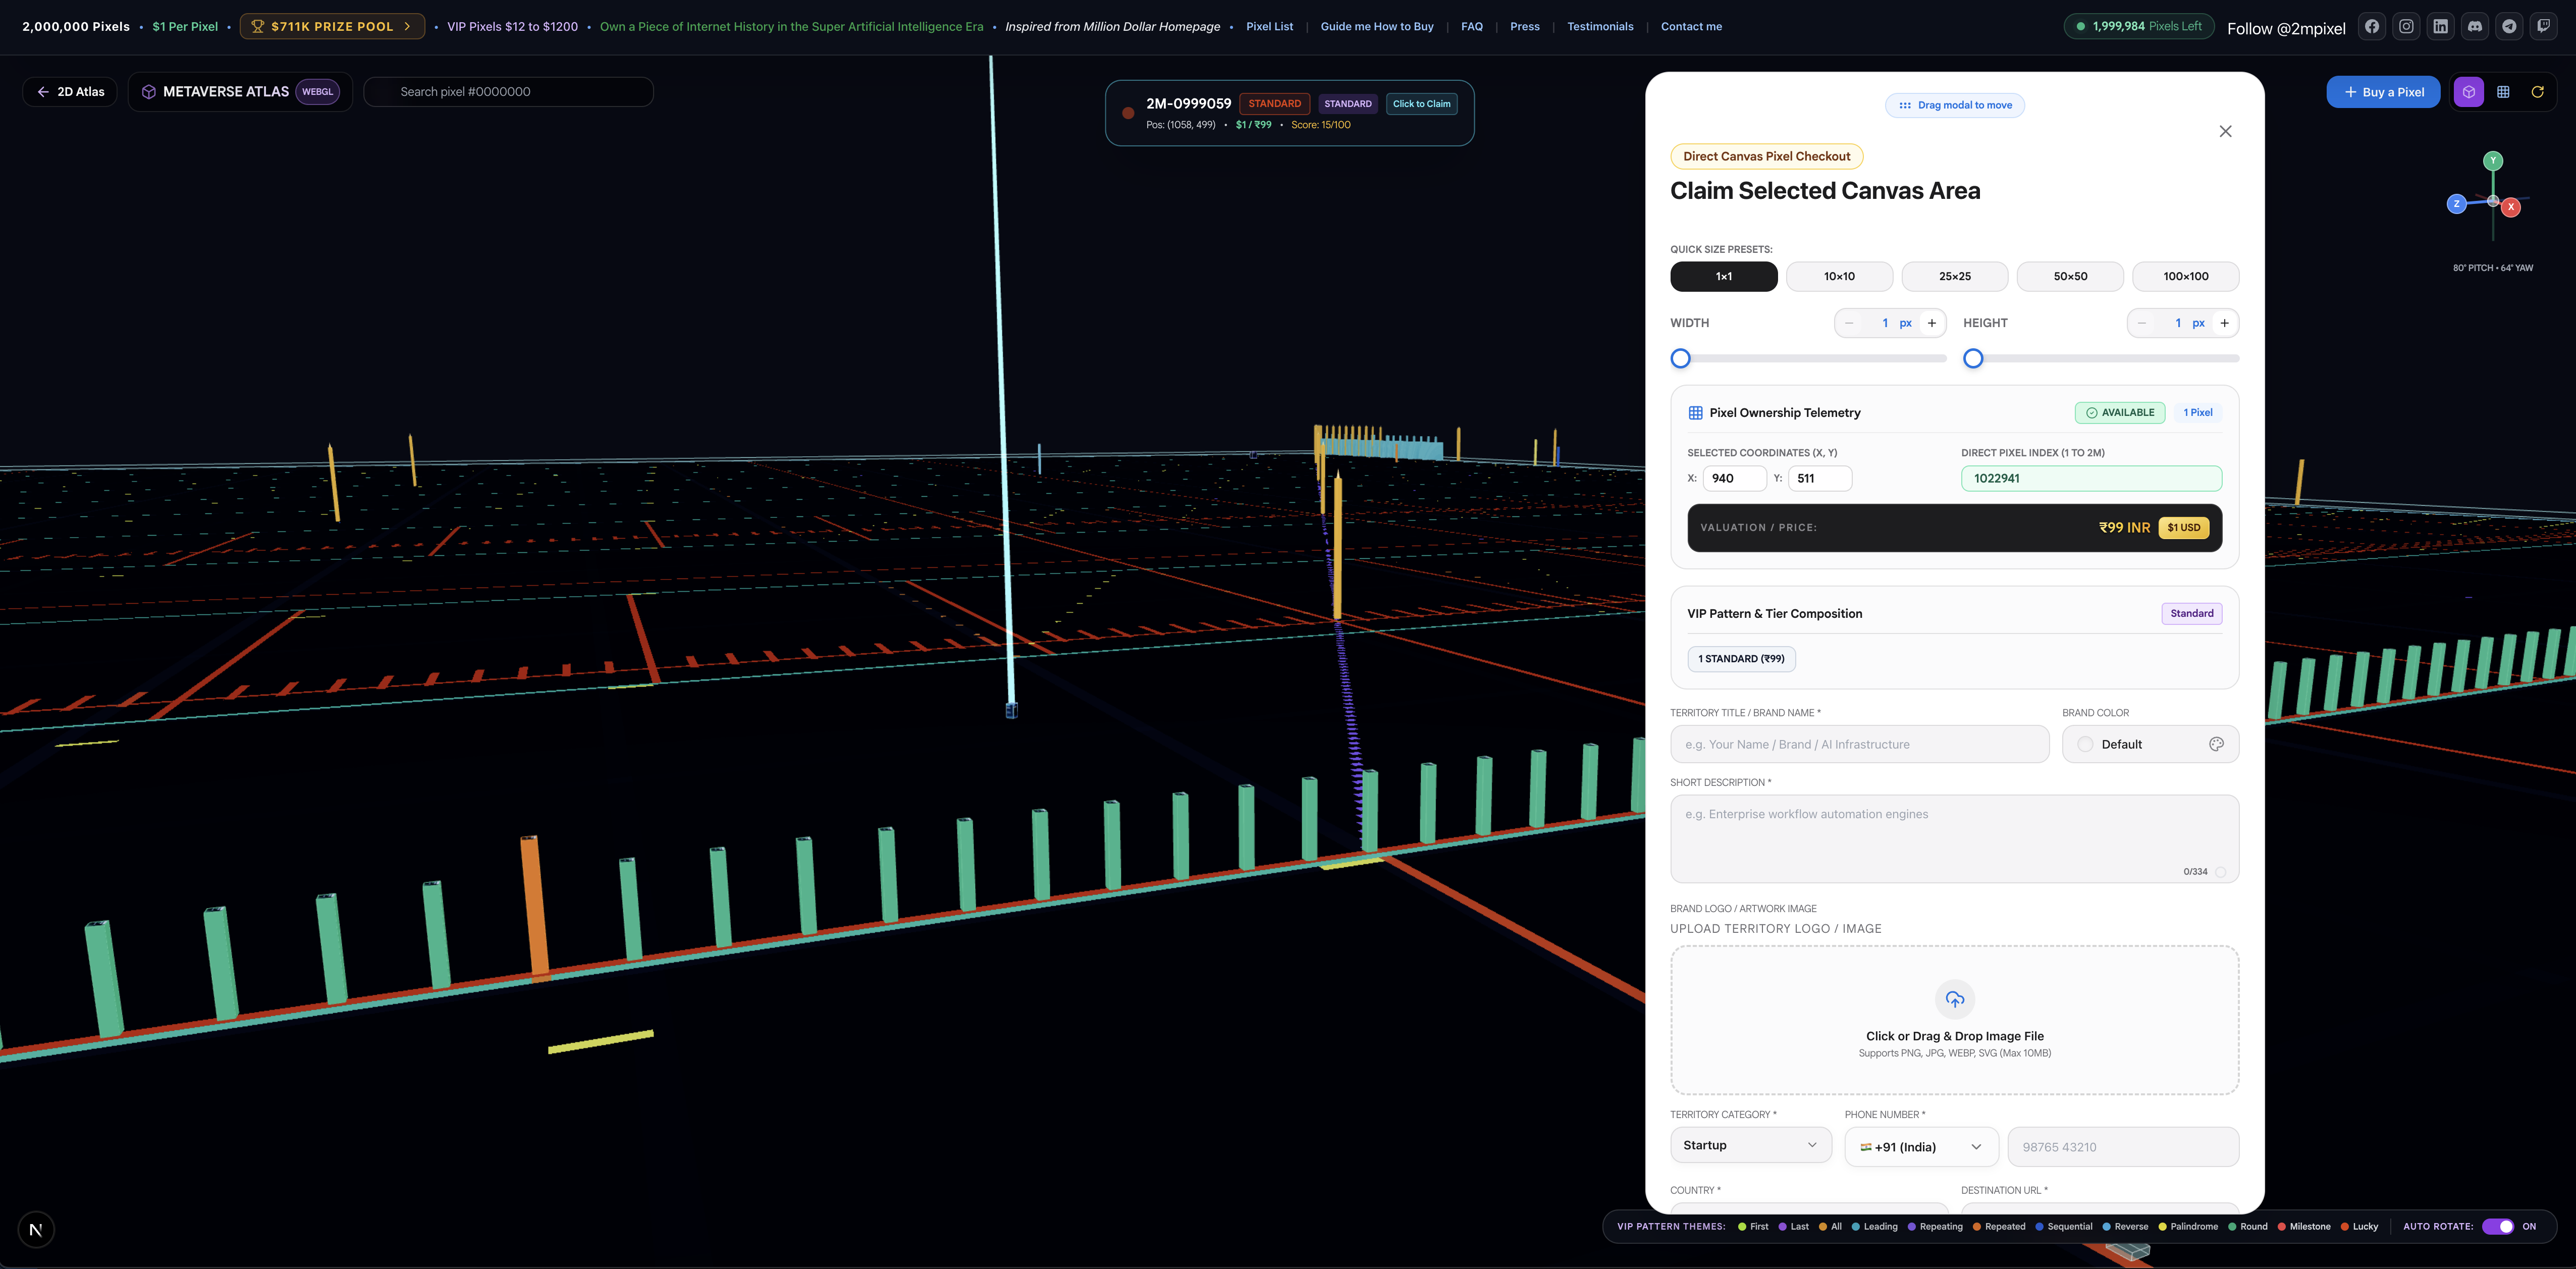The width and height of the screenshot is (2576, 1269).
Task: Open the Telegram social icon
Action: click(2509, 27)
